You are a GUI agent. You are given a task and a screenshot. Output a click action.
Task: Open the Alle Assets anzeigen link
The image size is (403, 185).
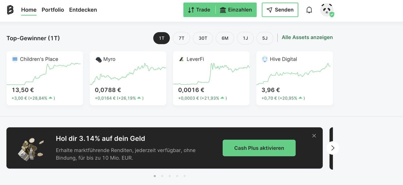(x=307, y=37)
